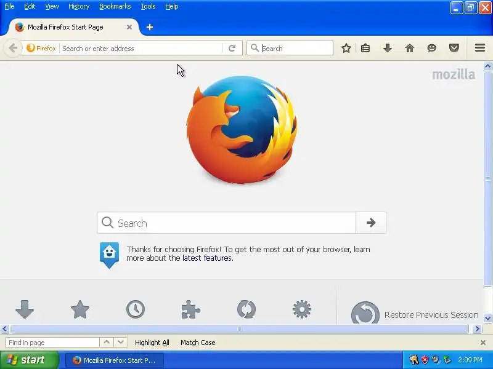Open the Edit menu
This screenshot has width=493, height=369.
coord(30,6)
